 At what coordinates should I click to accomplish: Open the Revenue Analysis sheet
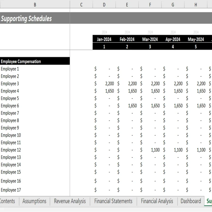click(69, 201)
